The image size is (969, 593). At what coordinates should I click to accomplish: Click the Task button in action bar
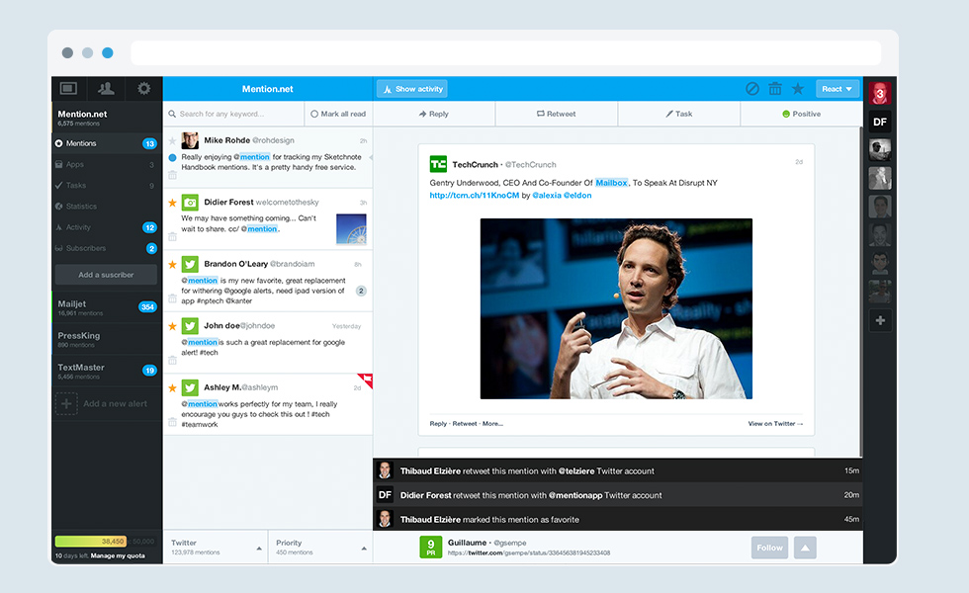(x=678, y=114)
